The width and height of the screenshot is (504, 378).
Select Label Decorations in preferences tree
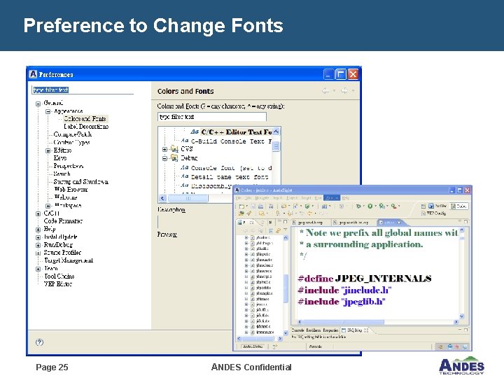click(86, 127)
